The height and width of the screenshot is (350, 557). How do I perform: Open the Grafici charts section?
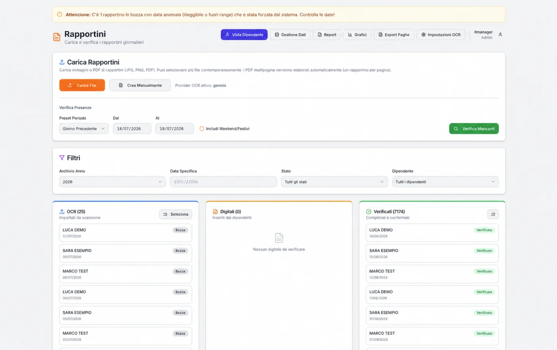click(x=357, y=35)
